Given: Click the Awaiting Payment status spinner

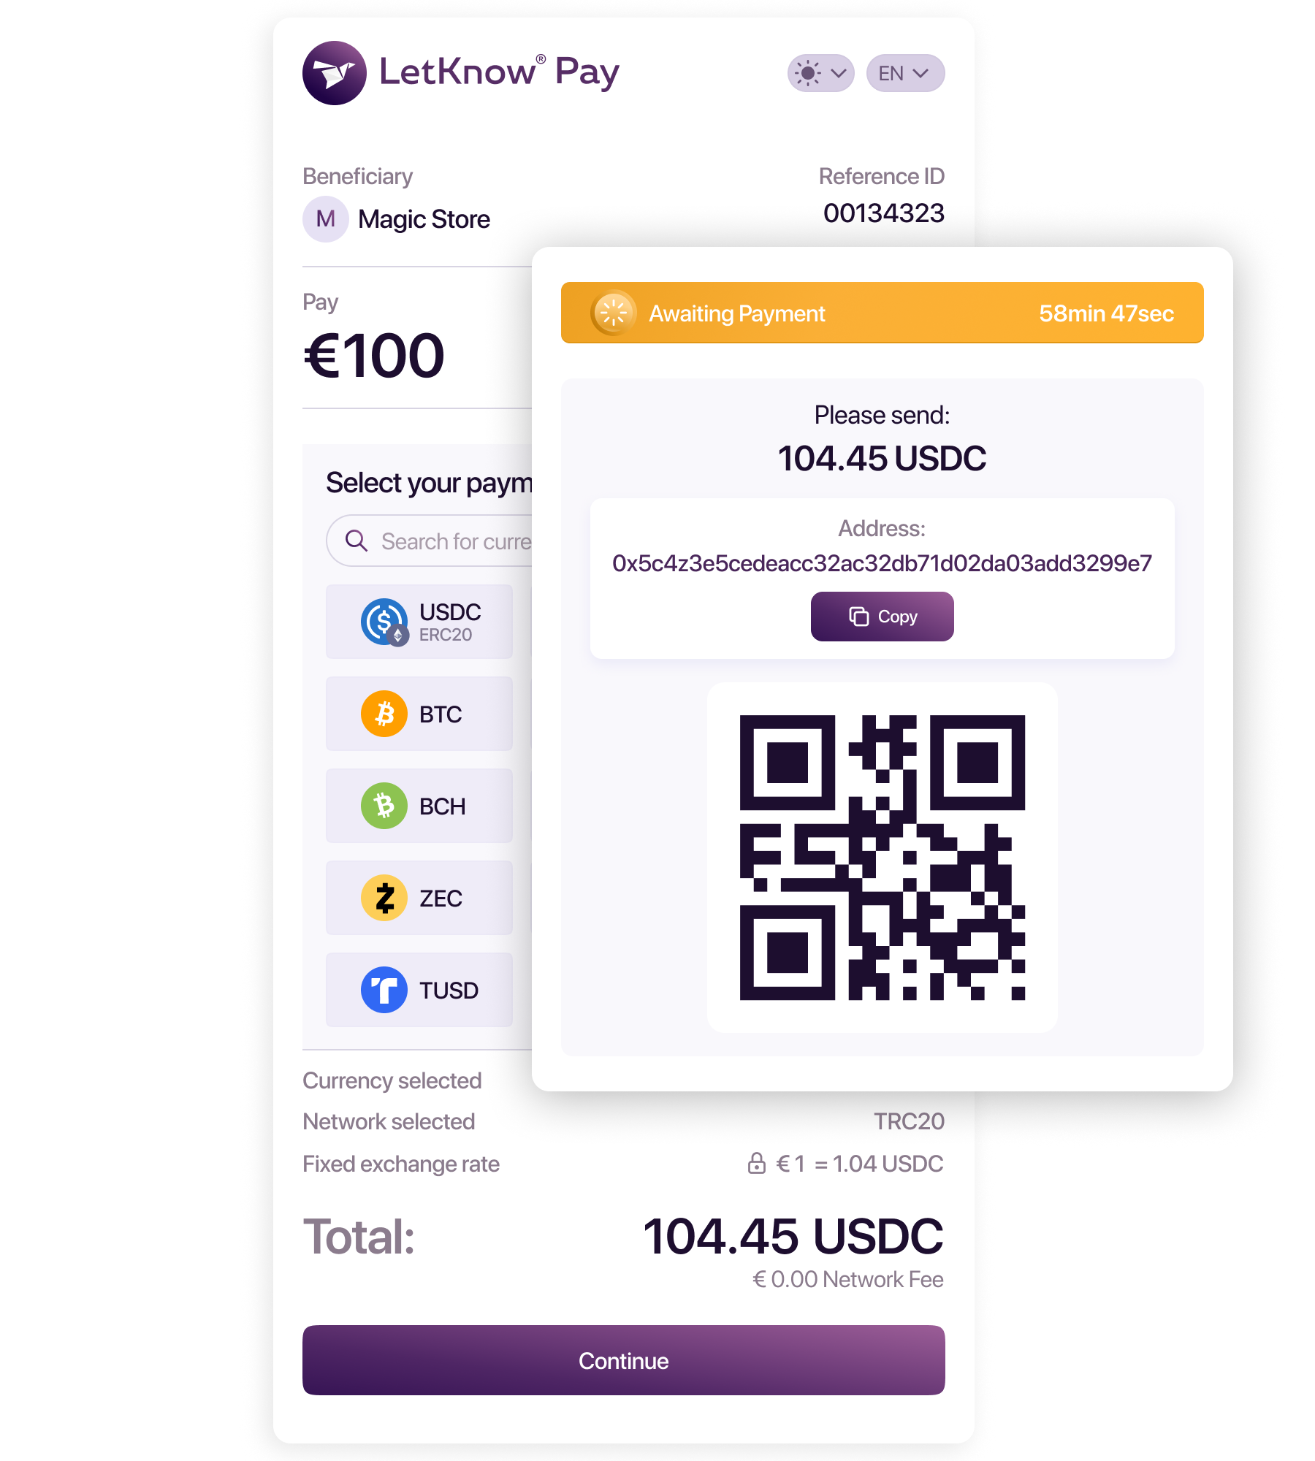Looking at the screenshot, I should click(x=614, y=313).
